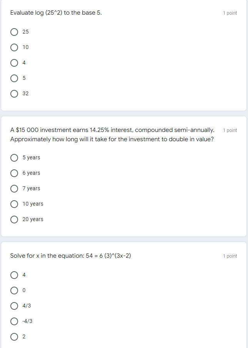
Task: Click the solve-for-x equation question text
Action: click(71, 256)
